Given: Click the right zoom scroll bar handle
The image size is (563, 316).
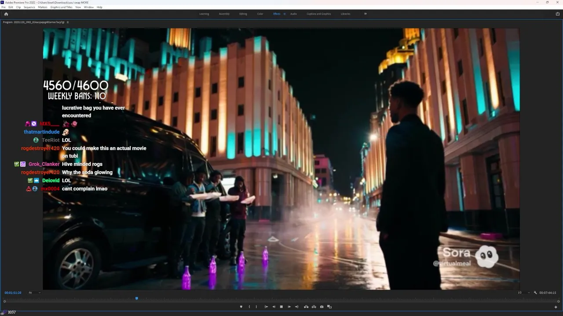Looking at the screenshot, I should pyautogui.click(x=559, y=302).
